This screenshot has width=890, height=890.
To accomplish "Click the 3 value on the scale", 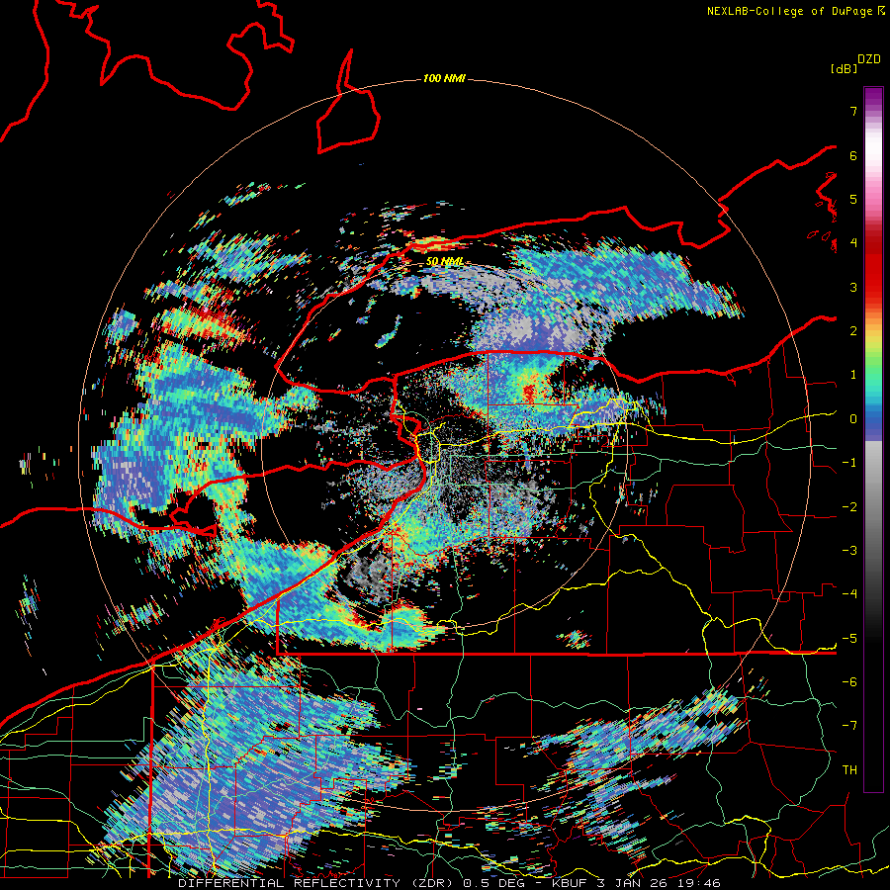I will 853,287.
